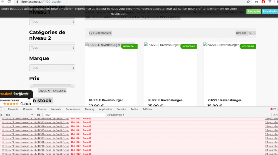Open the 44298-home_default 404 error URL
This screenshot has height=155, width=278.
[x=35, y=146]
